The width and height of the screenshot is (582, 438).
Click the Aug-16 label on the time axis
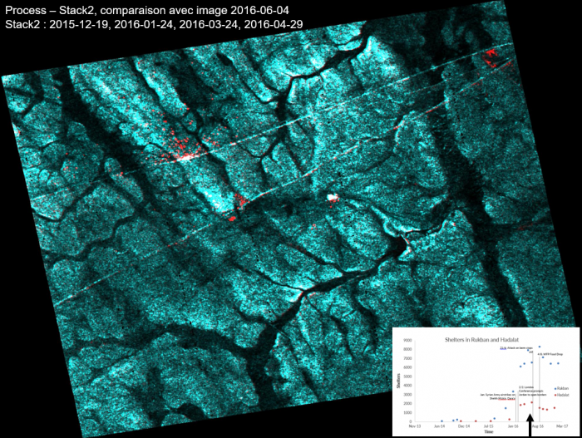tap(537, 425)
